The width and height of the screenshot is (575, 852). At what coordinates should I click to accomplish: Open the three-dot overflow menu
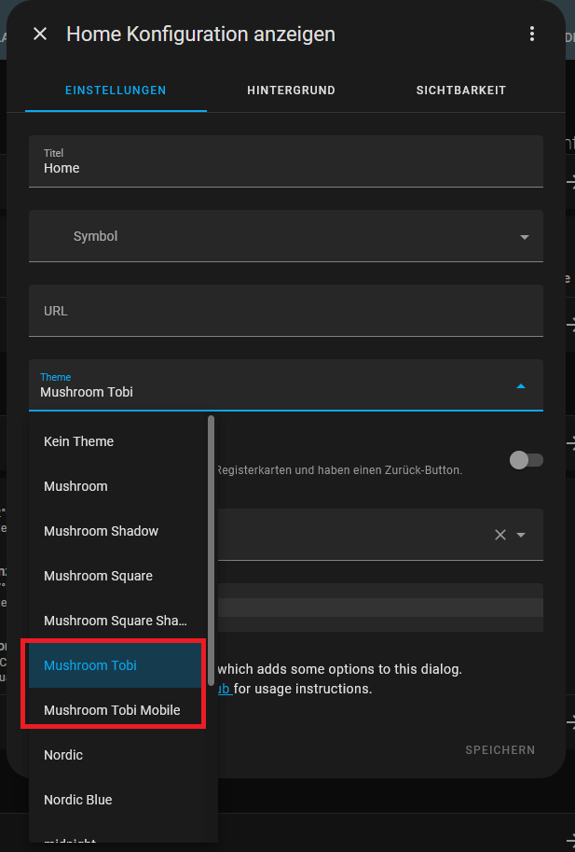click(x=532, y=35)
